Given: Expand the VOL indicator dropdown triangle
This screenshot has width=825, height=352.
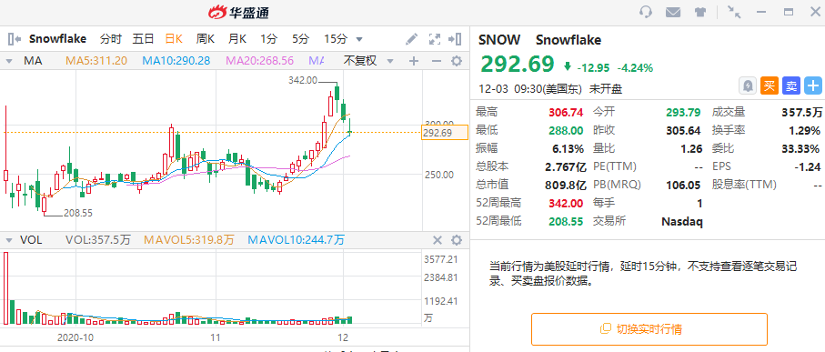Looking at the screenshot, I should (x=9, y=240).
